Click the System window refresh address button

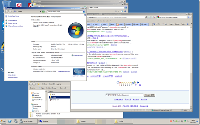pyautogui.click(x=43, y=12)
